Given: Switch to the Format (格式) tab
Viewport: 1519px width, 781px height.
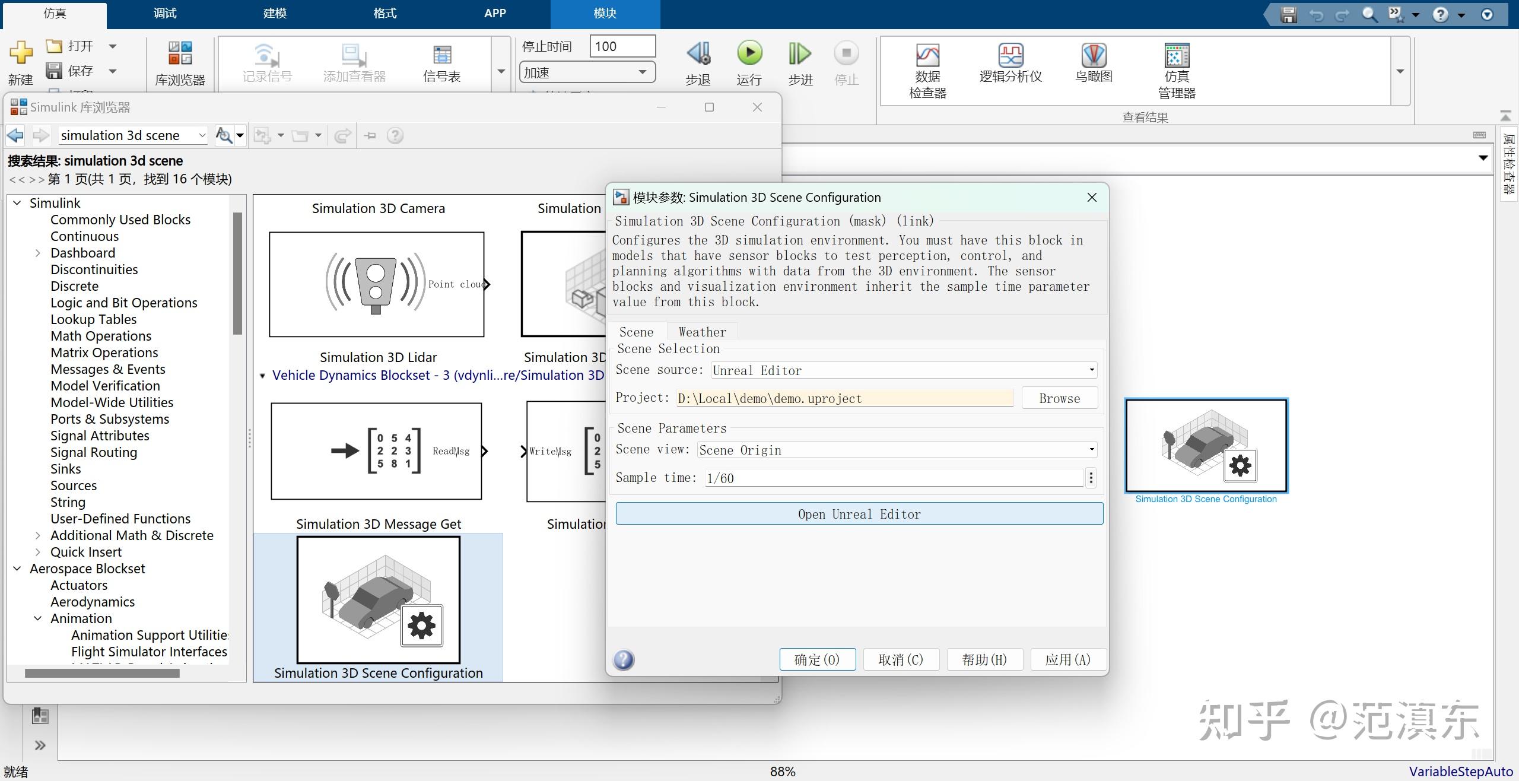Looking at the screenshot, I should pos(384,14).
